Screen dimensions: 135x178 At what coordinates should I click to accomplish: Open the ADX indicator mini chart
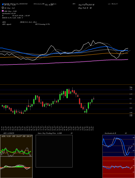point(16,146)
